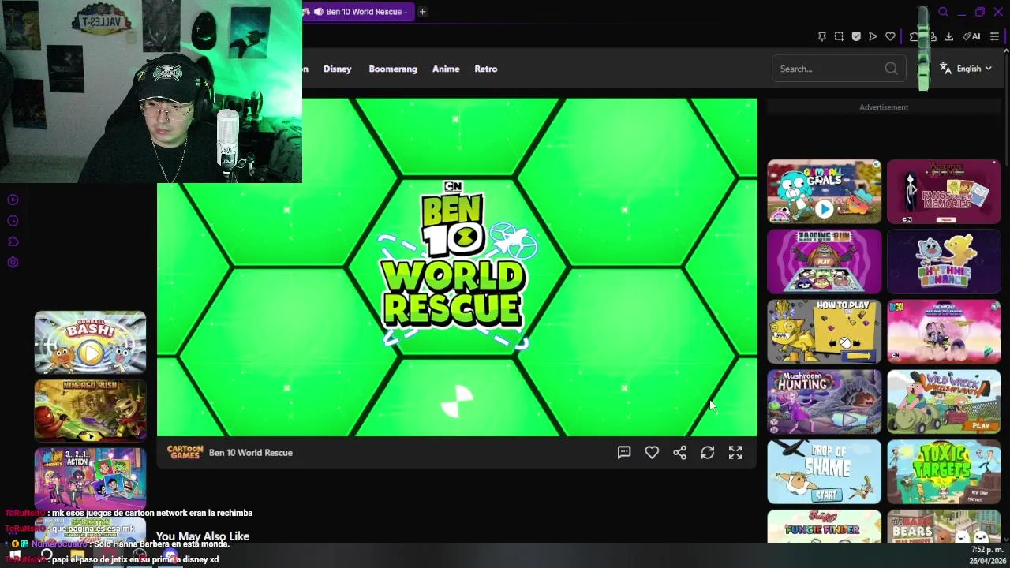The height and width of the screenshot is (568, 1010).
Task: Open the Toxic Targets game thumbnail
Action: [944, 472]
